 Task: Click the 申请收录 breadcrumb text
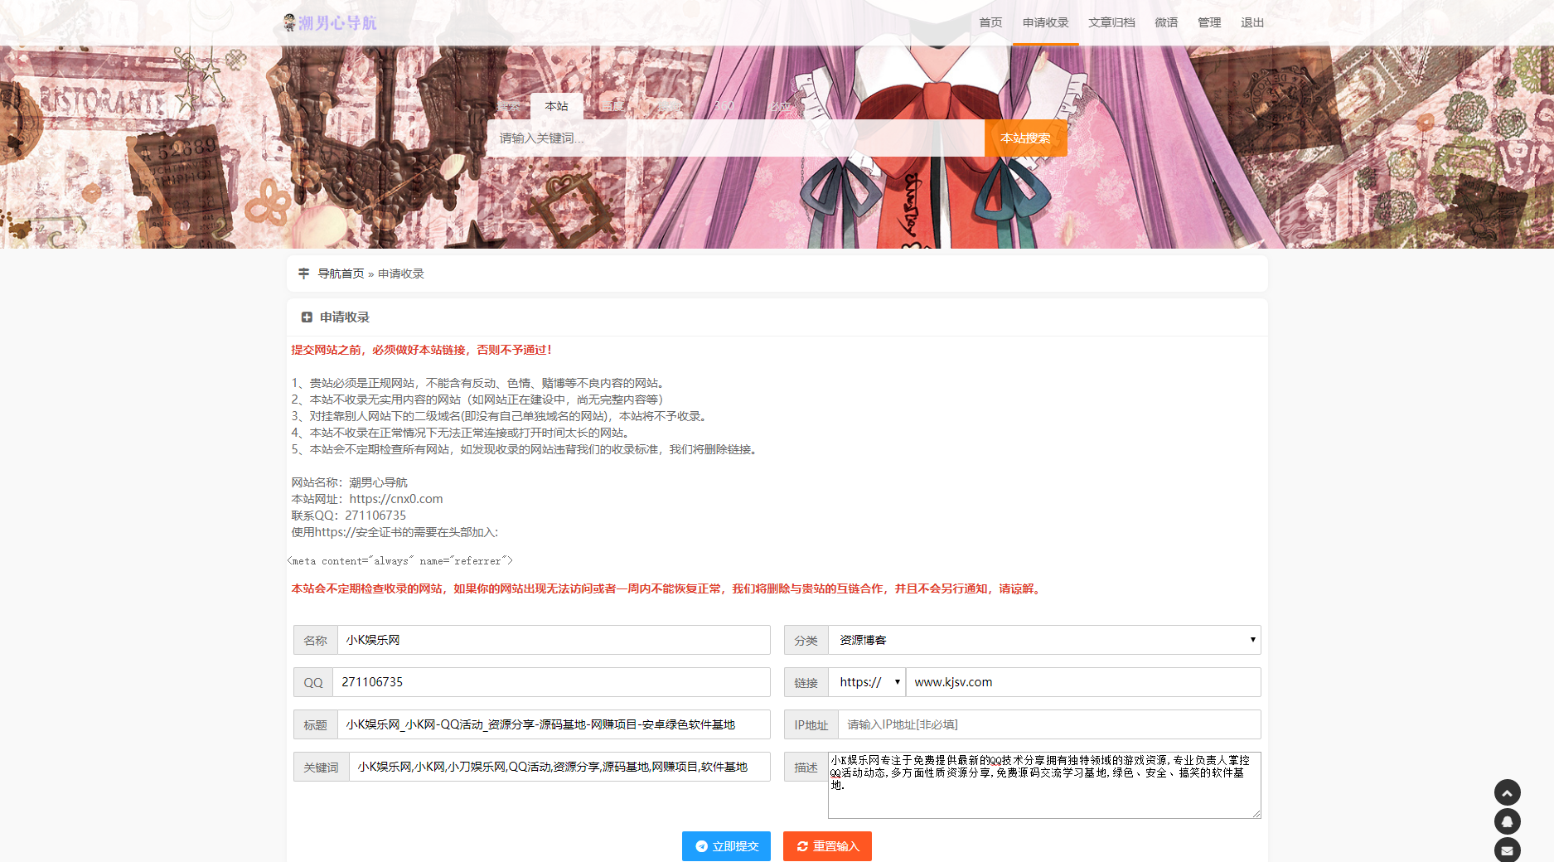(x=401, y=274)
